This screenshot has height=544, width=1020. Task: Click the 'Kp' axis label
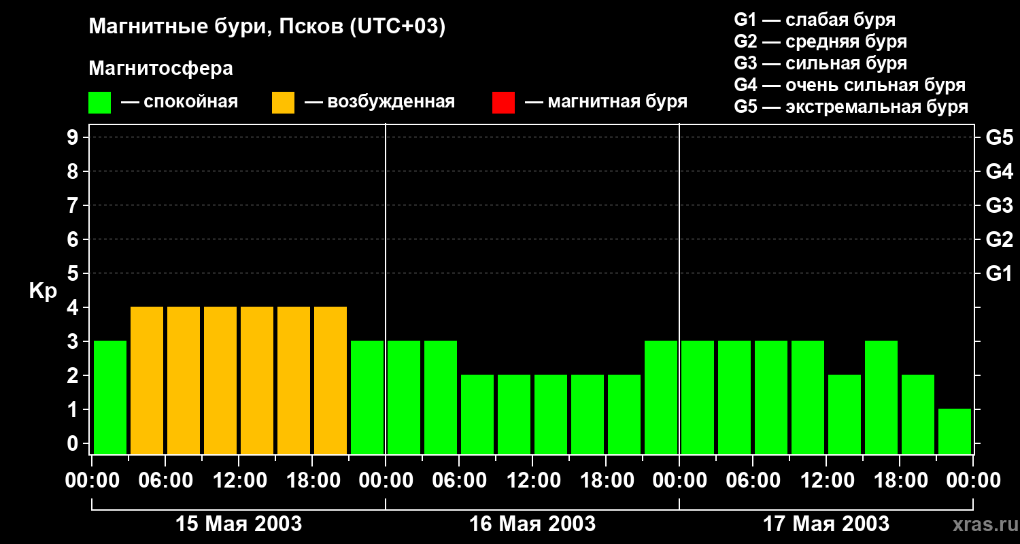click(43, 291)
